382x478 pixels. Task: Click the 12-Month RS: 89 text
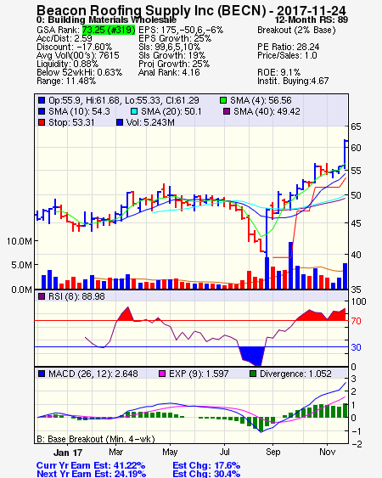pos(312,20)
